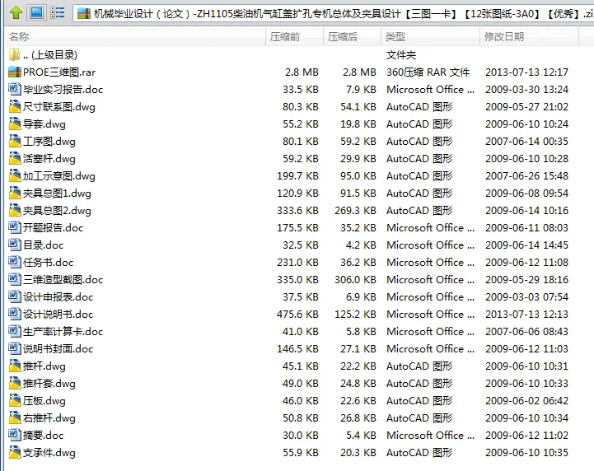Click the archive icon in the path bar
Viewport: 594px width, 471px height.
pos(84,14)
